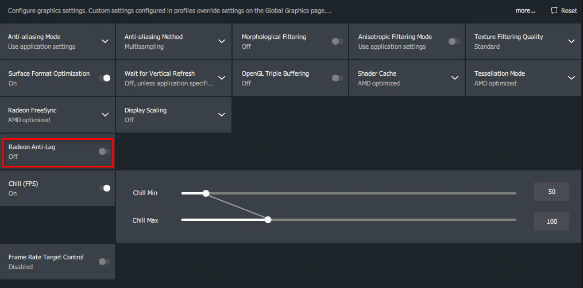Open Tessellation Mode options
The image size is (583, 288).
click(571, 78)
